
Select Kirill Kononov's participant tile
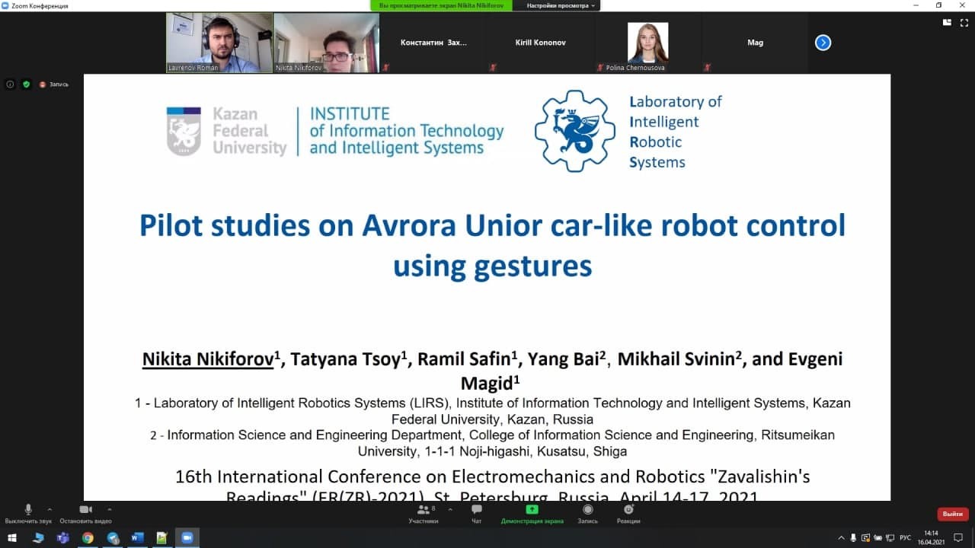click(x=540, y=43)
